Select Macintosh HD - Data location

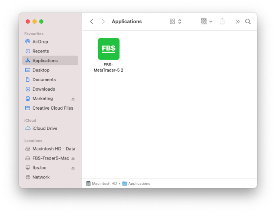click(x=50, y=149)
